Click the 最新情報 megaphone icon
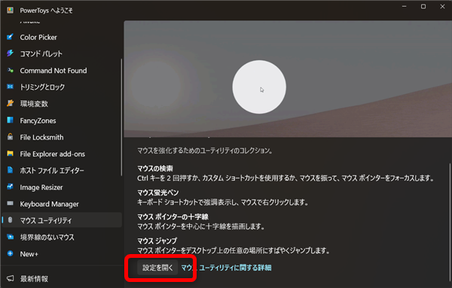This screenshot has height=288, width=452. point(10,278)
